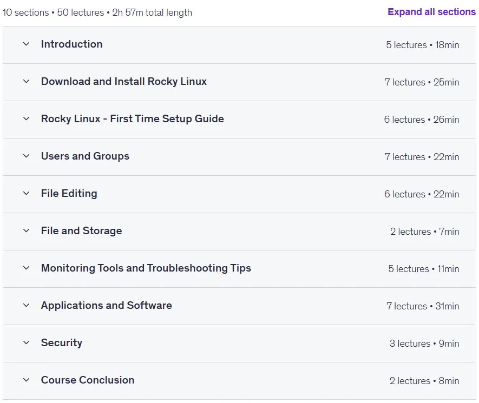Click '3 lectures • 9min' text
The width and height of the screenshot is (479, 403).
pos(424,343)
